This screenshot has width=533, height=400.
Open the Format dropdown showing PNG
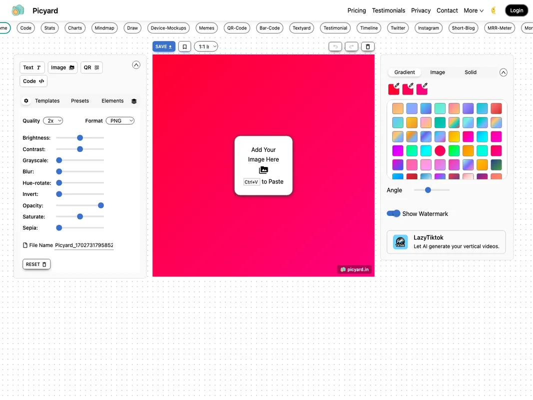120,120
